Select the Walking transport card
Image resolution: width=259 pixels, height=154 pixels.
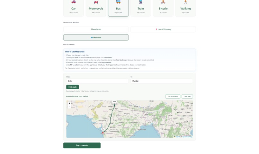point(185,8)
